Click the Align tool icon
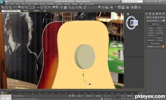 click(107, 7)
